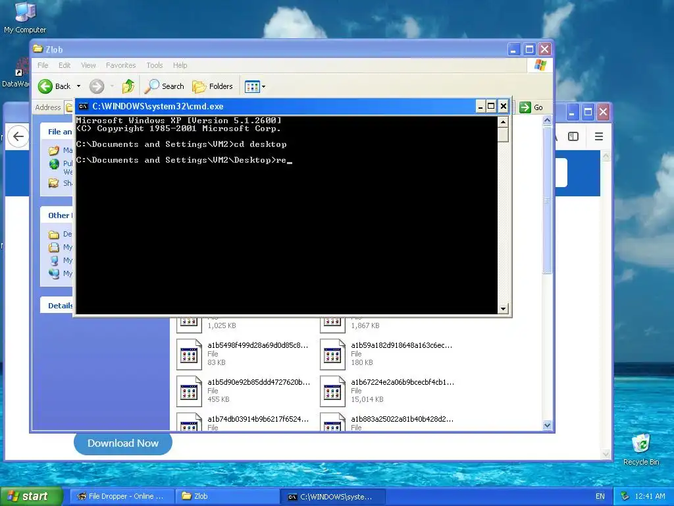
Task: Click the Forward arrow in Zlob toolbar
Action: pyautogui.click(x=97, y=86)
